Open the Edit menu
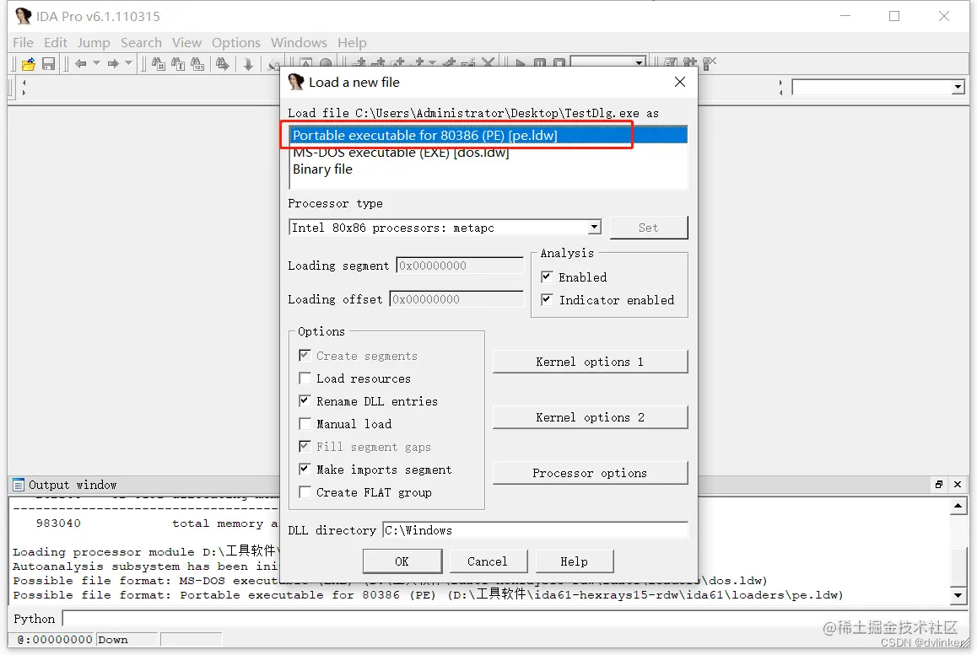 point(56,42)
